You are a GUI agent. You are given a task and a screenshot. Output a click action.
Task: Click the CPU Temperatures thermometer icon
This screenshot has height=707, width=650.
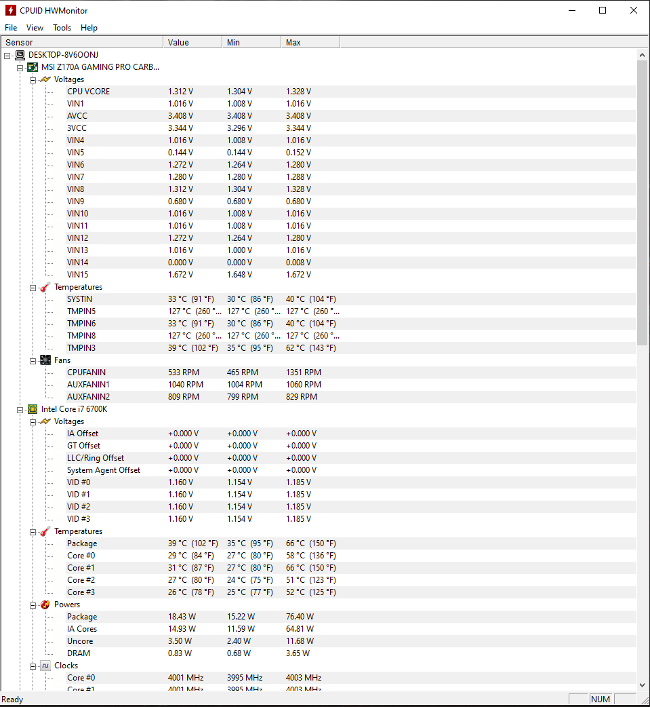[x=45, y=531]
